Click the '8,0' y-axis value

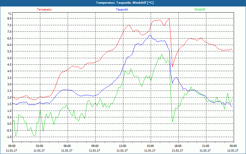tap(10, 18)
